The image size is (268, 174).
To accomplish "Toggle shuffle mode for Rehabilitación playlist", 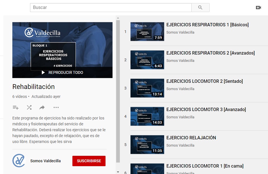I will [x=29, y=107].
